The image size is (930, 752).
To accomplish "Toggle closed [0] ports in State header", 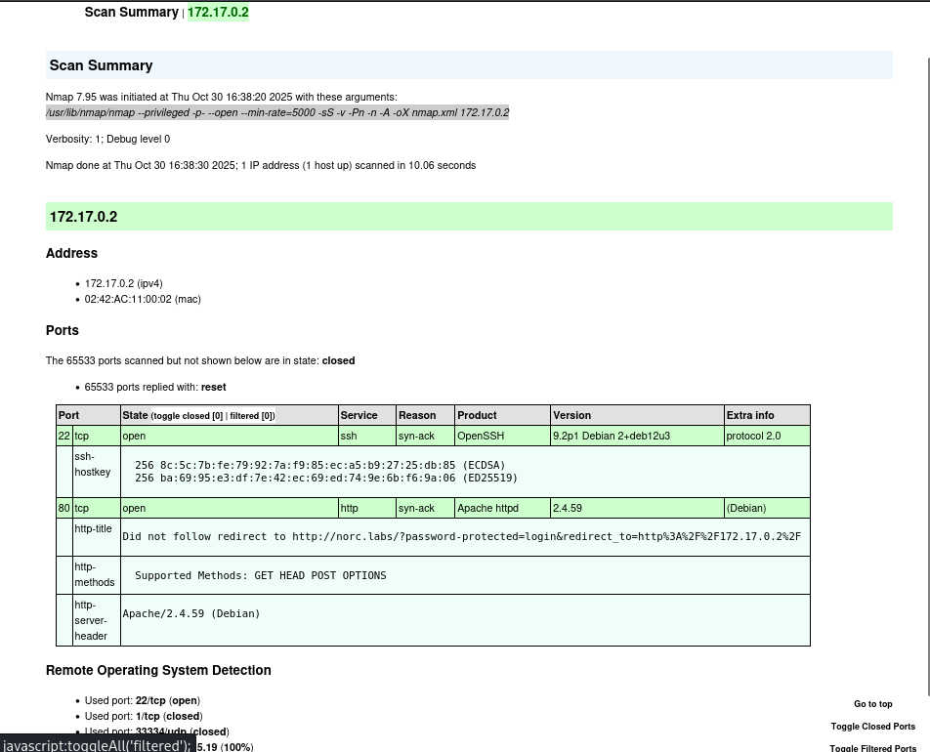I will tap(188, 416).
